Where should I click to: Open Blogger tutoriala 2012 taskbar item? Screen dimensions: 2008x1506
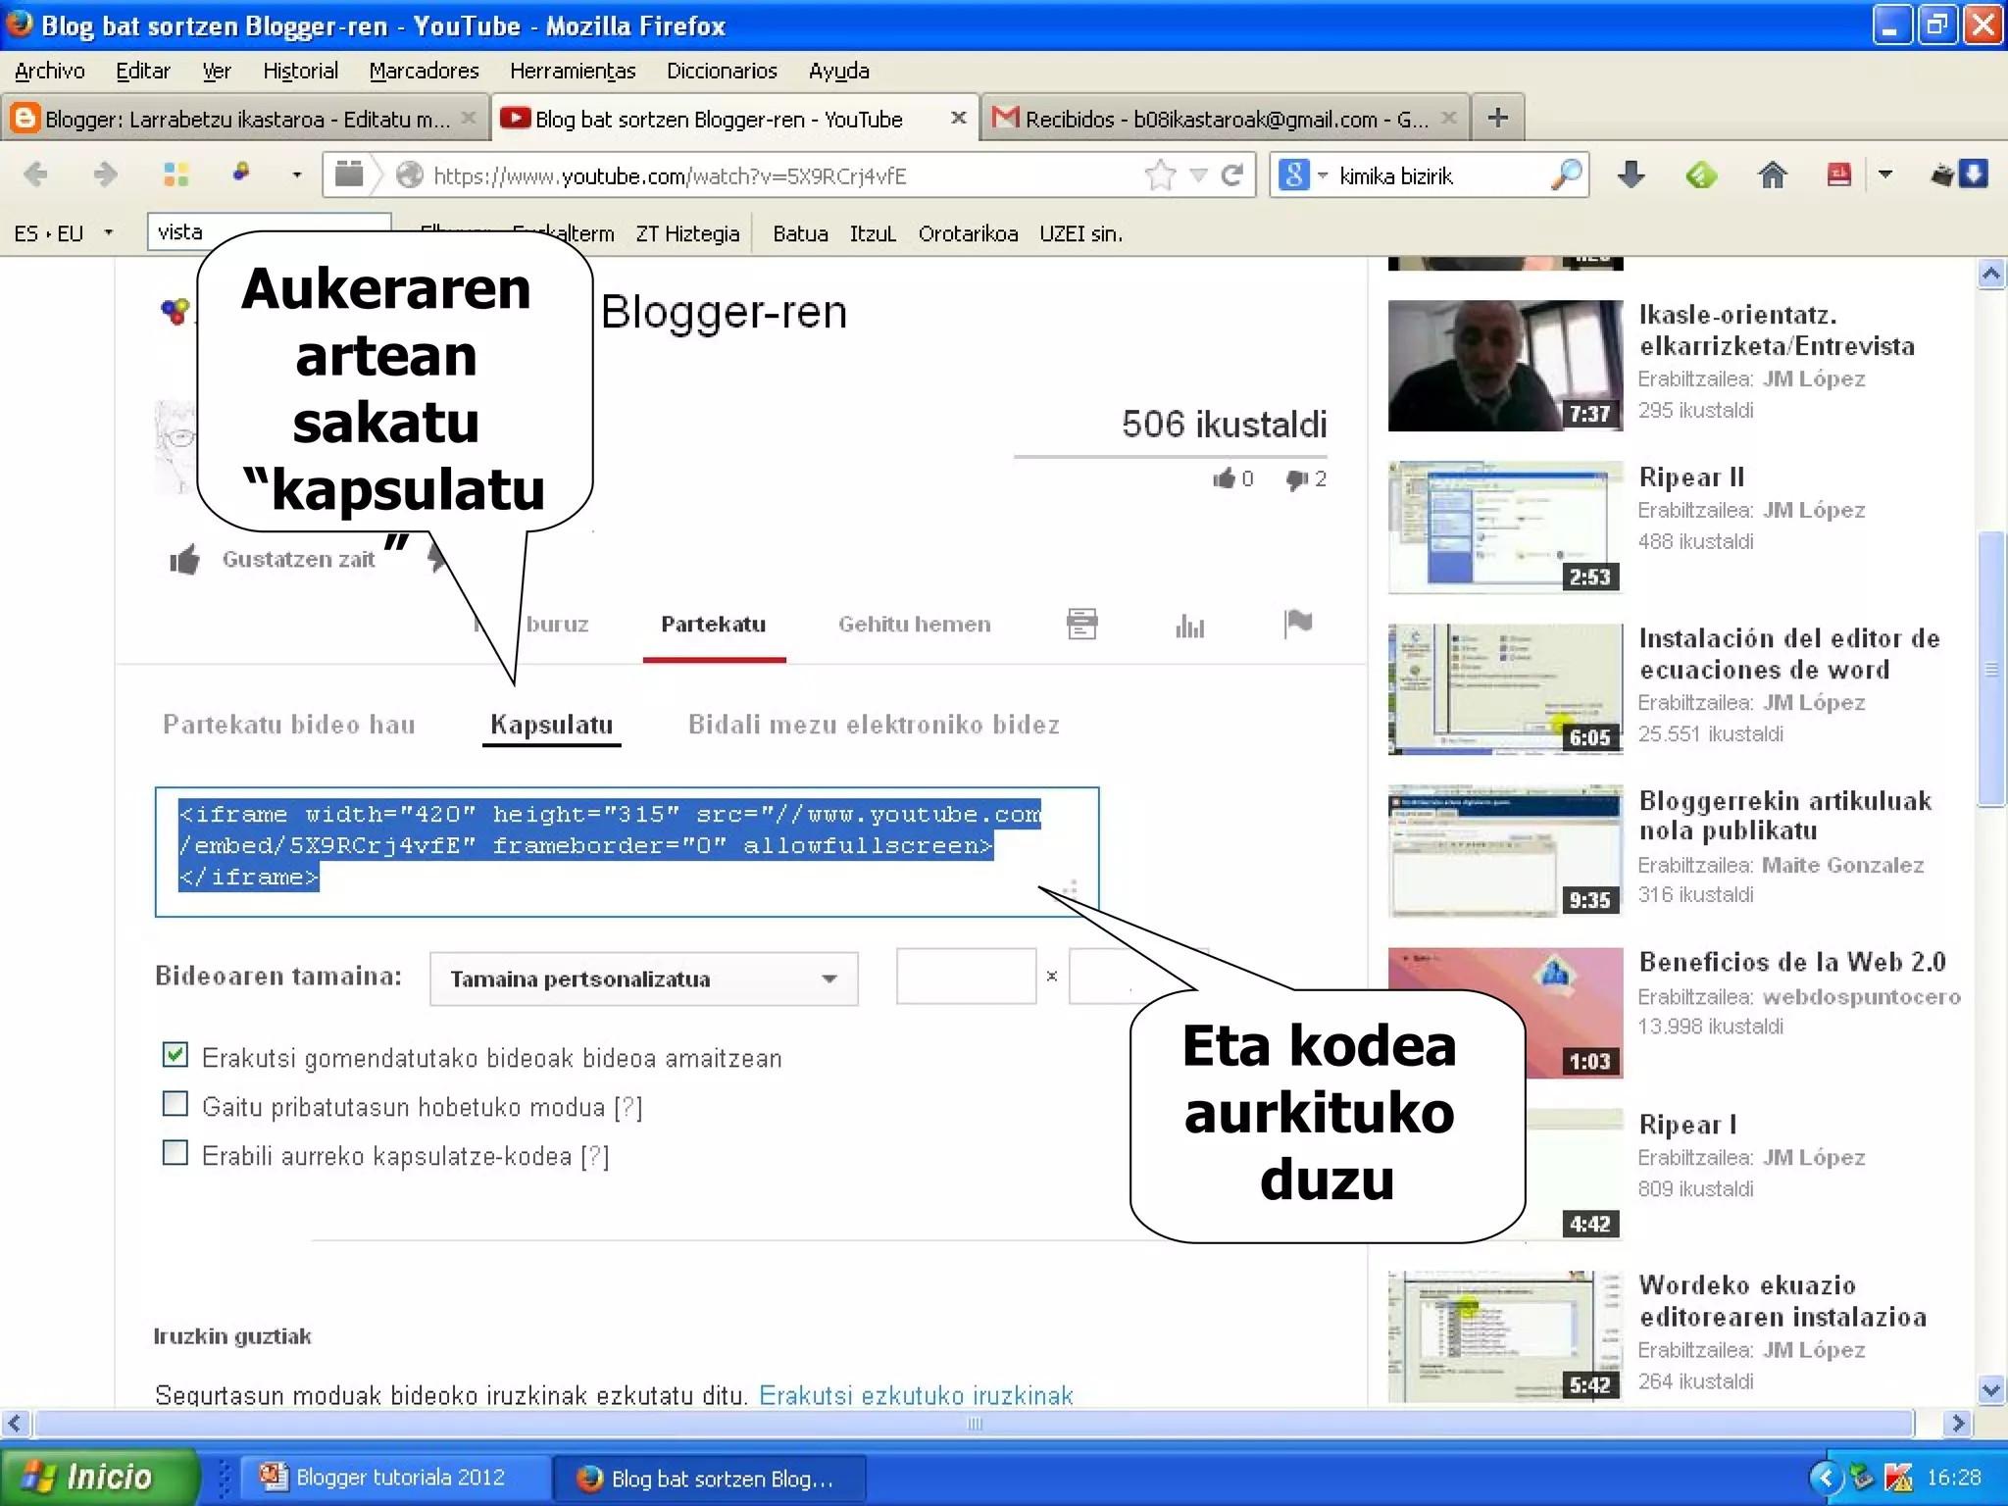[395, 1477]
